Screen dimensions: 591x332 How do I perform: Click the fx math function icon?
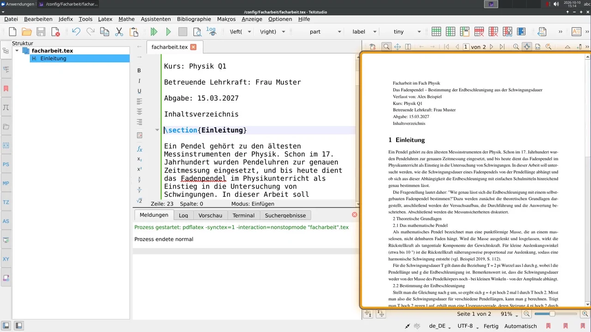pyautogui.click(x=139, y=149)
